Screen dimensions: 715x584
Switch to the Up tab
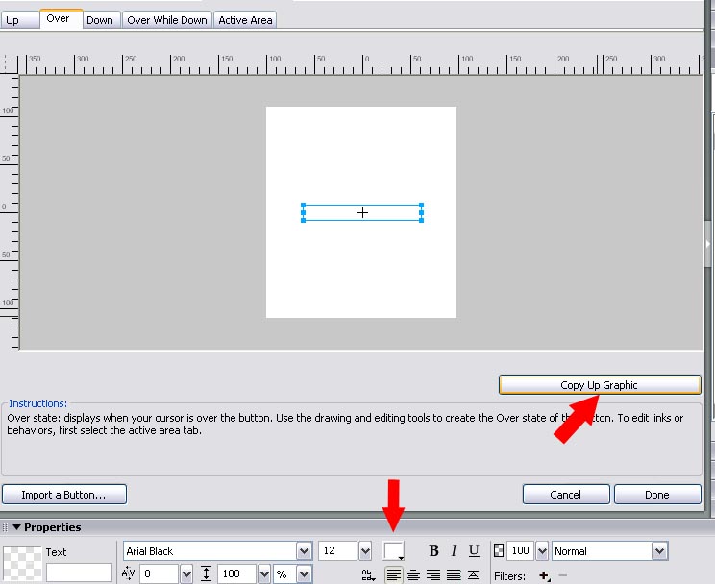pos(12,20)
